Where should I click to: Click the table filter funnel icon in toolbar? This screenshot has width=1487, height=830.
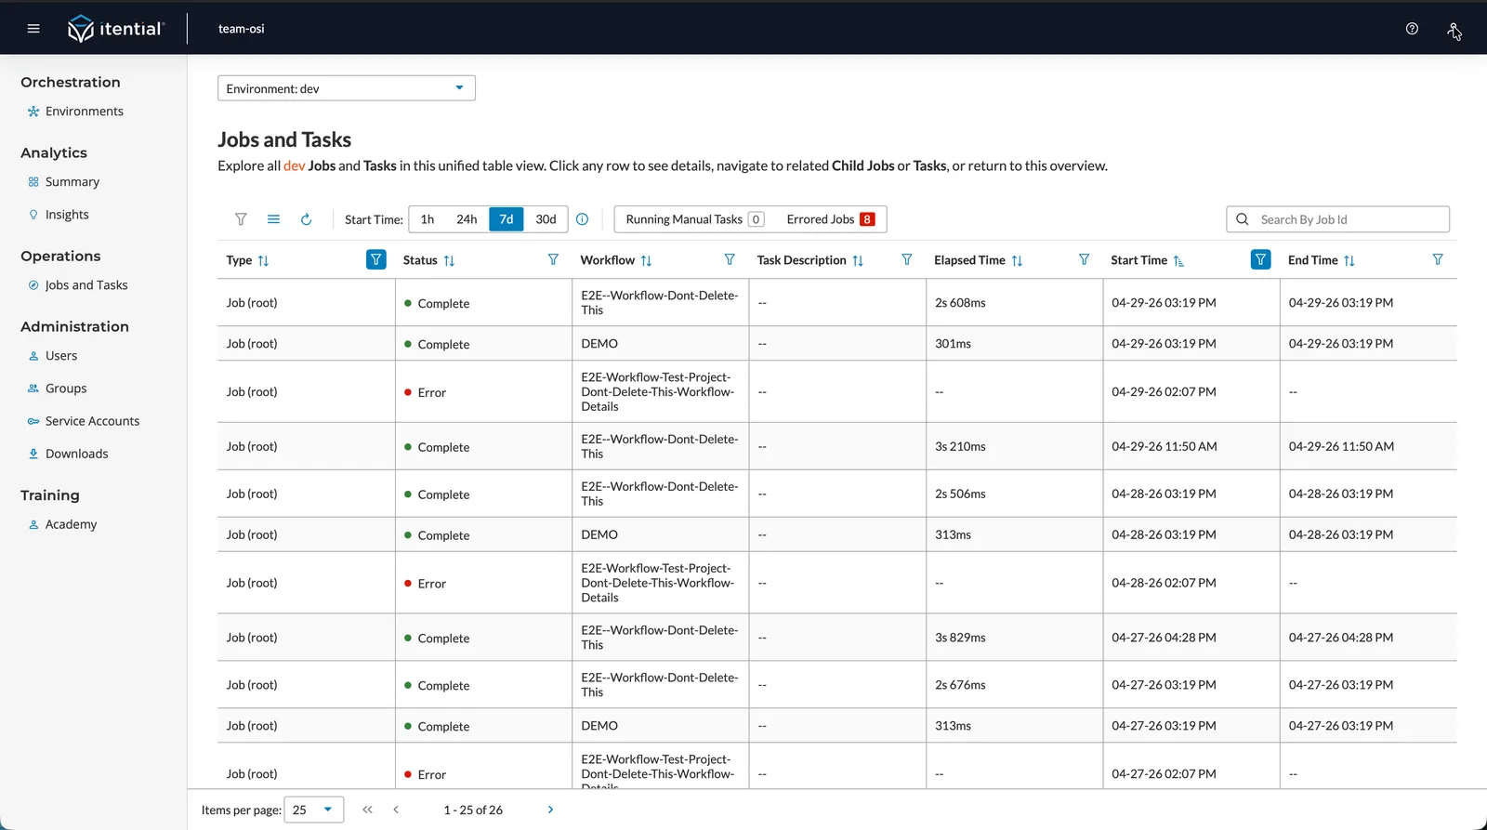click(241, 219)
